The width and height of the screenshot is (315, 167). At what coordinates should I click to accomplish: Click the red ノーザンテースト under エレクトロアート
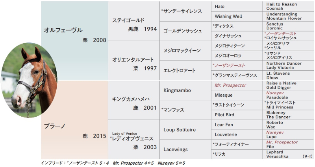229,66
